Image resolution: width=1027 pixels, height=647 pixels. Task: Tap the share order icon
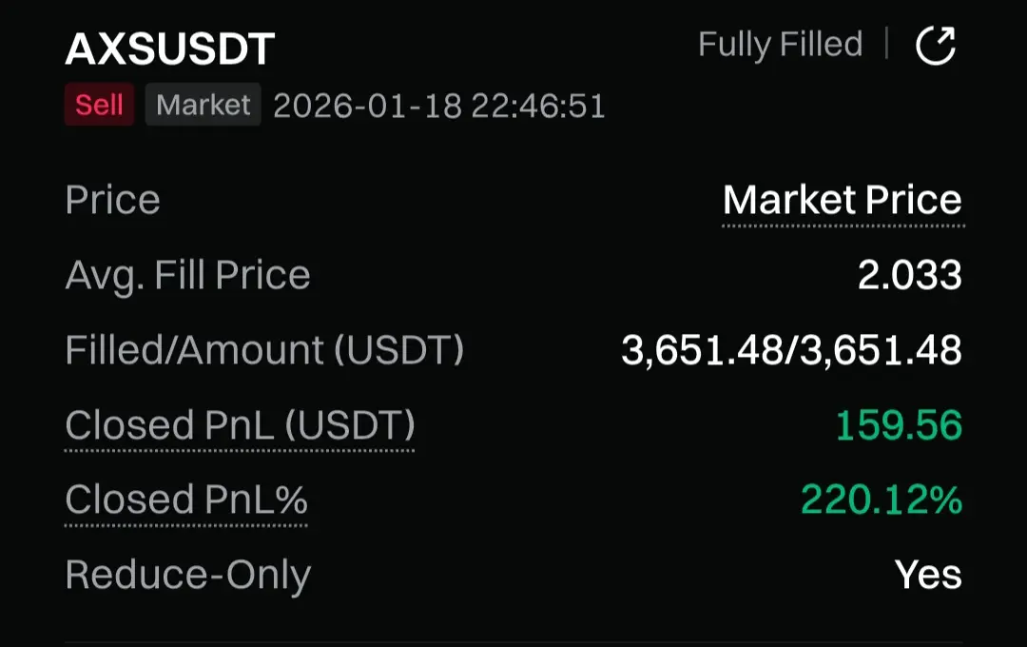(935, 45)
